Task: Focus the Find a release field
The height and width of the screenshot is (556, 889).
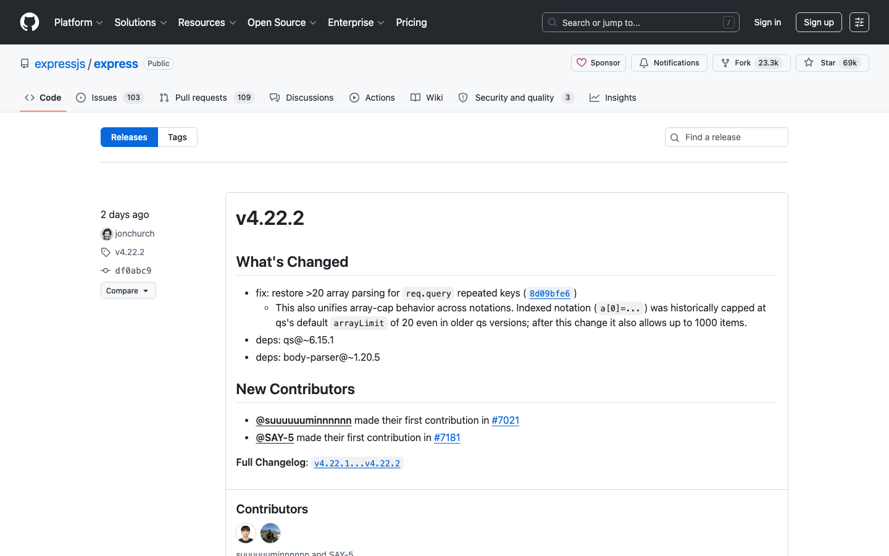Action: point(726,137)
